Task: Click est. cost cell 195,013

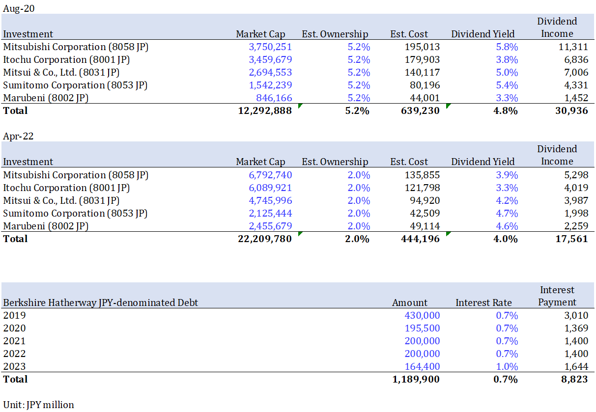Action: coord(423,47)
